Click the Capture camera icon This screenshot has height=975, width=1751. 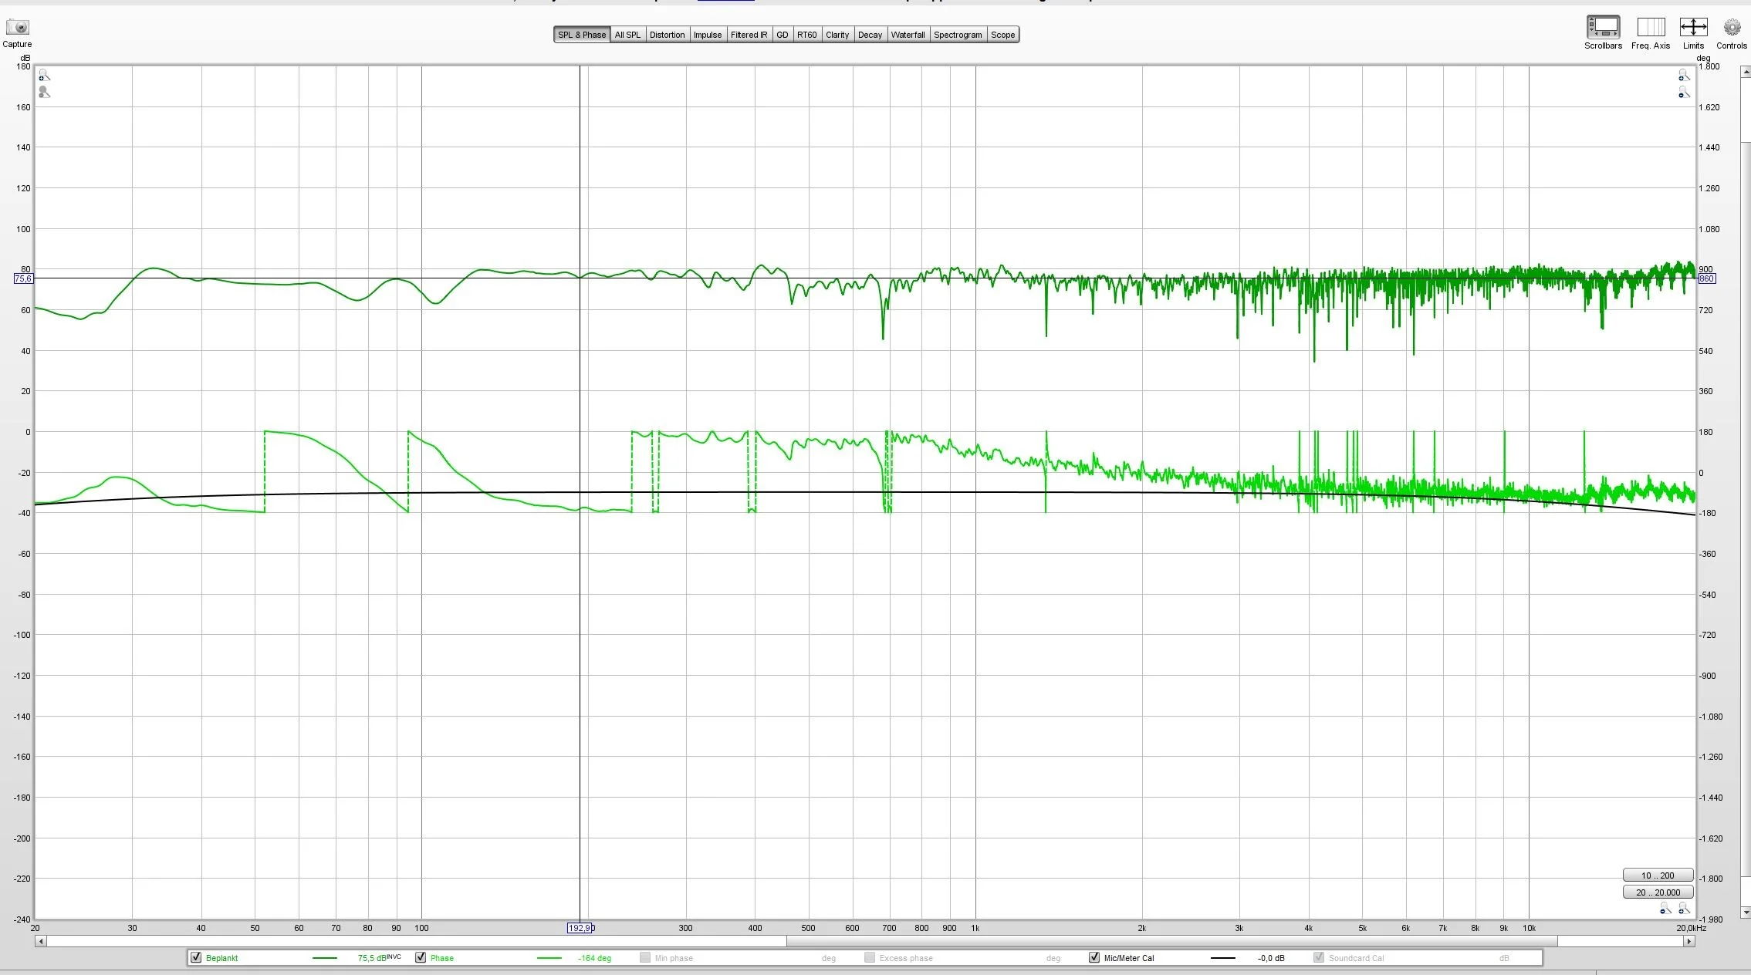(x=17, y=28)
